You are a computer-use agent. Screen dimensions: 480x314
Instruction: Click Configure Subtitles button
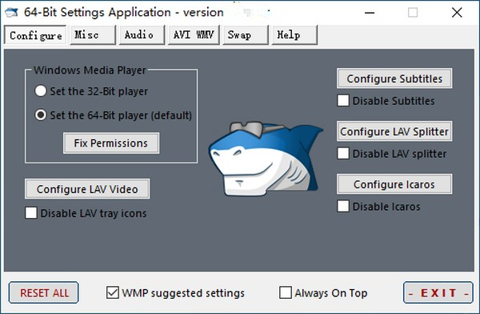click(x=394, y=78)
